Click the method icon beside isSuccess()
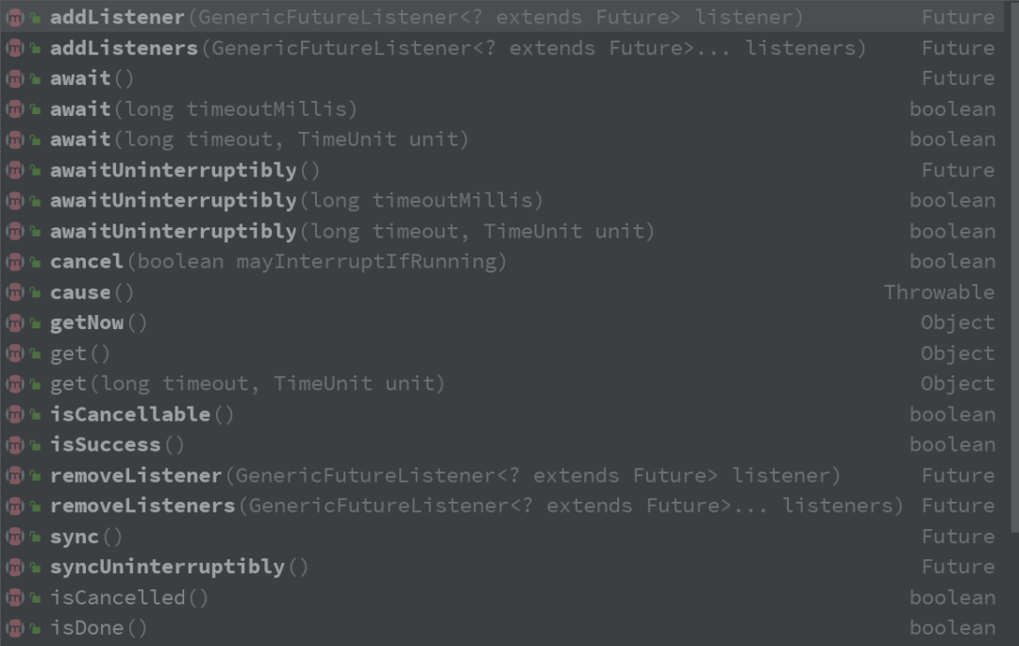The width and height of the screenshot is (1019, 646). (x=14, y=445)
